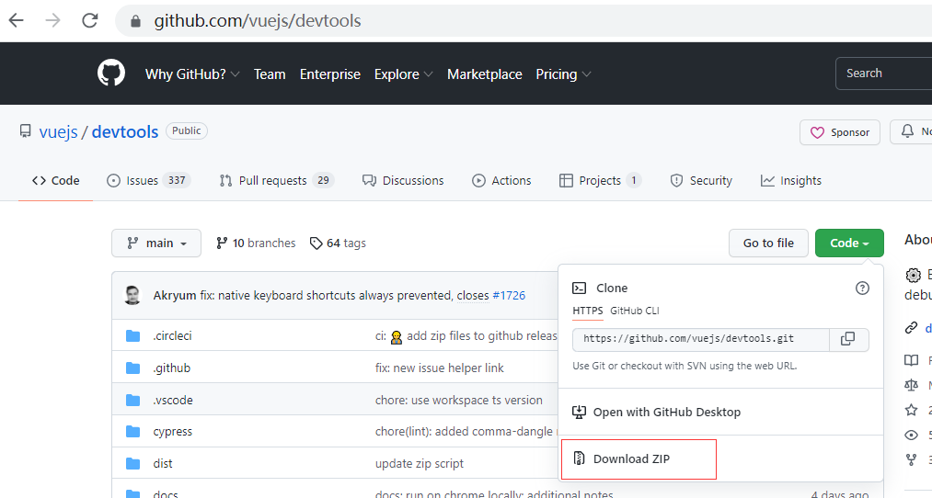Image resolution: width=932 pixels, height=498 pixels.
Task: Click the terminal icon beside Clone
Action: click(579, 288)
